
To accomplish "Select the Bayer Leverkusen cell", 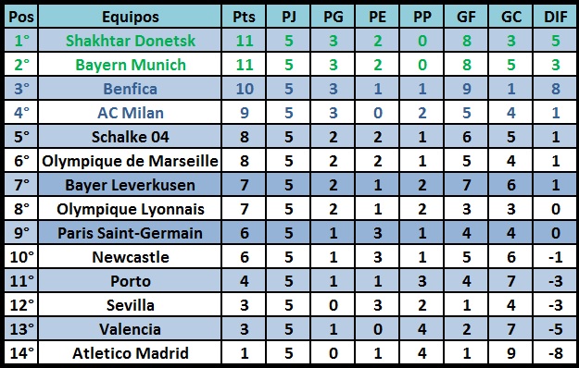I will click(130, 185).
